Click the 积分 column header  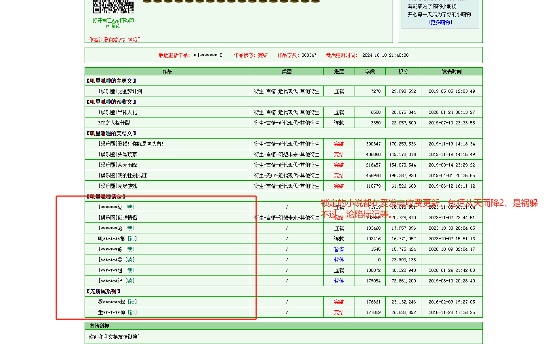403,71
